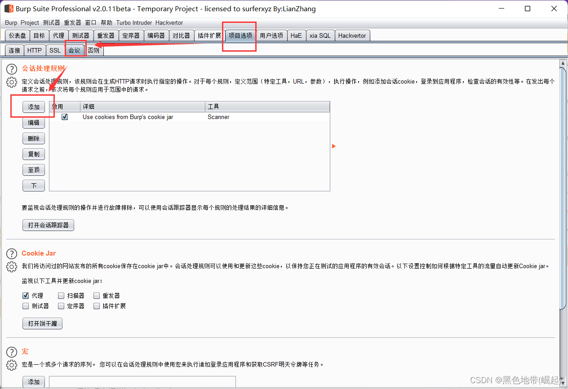
Task: Switch to the 仪表盘 tab
Action: [x=18, y=35]
